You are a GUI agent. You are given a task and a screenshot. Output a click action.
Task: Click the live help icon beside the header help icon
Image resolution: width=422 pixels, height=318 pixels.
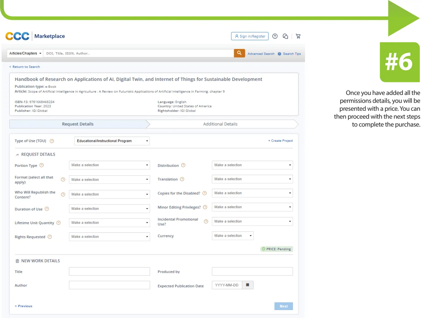pos(285,36)
